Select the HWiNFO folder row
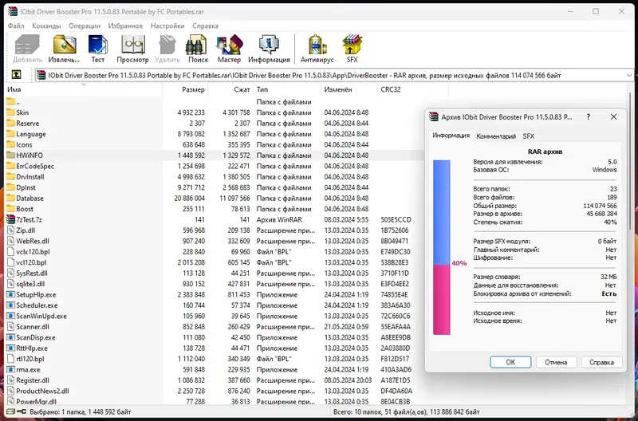This screenshot has height=421, width=638. click(215, 155)
